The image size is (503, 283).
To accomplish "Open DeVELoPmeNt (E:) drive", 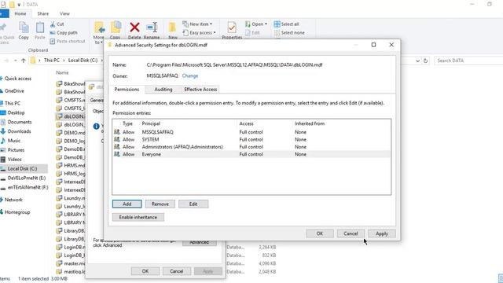I will [26, 178].
